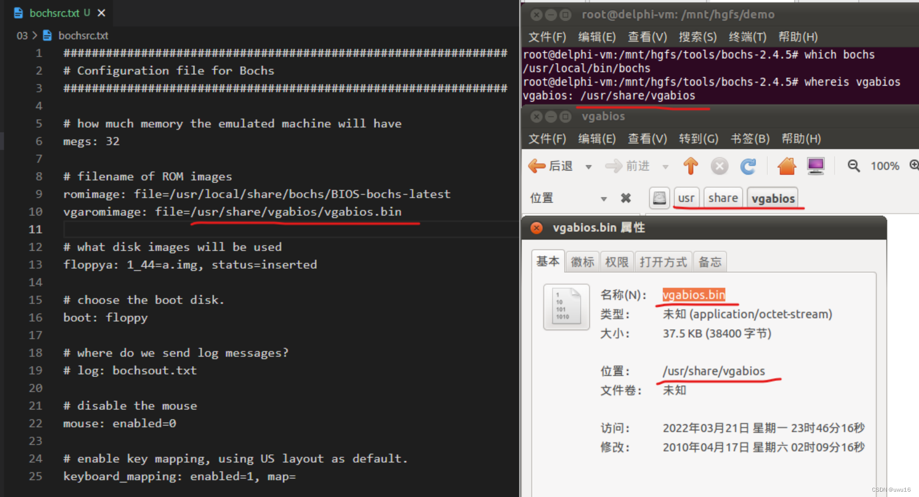Viewport: 919px width, 497px height.
Task: Close the bochsrc.txt editor tab
Action: [x=102, y=13]
